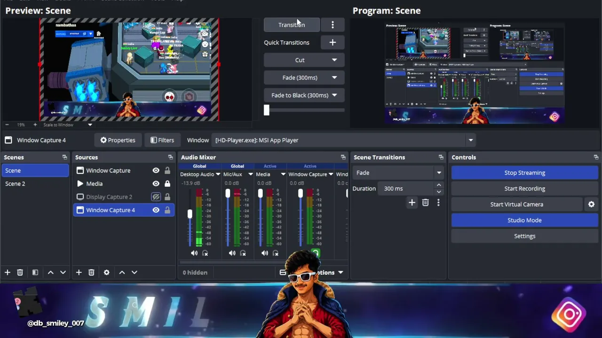
Task: Move the selected scene up
Action: (x=50, y=272)
